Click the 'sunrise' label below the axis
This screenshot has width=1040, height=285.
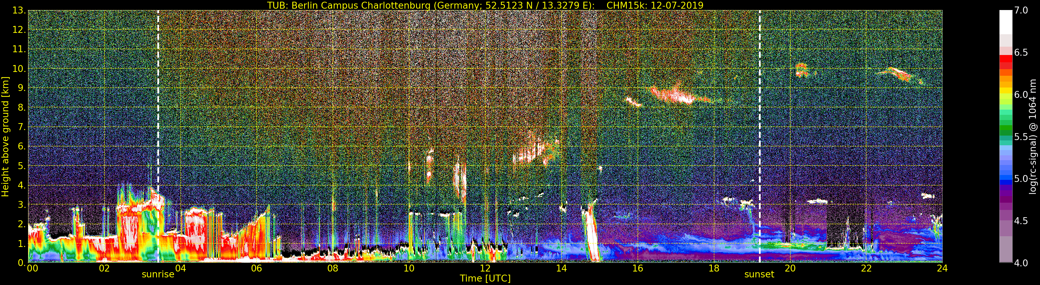point(158,275)
